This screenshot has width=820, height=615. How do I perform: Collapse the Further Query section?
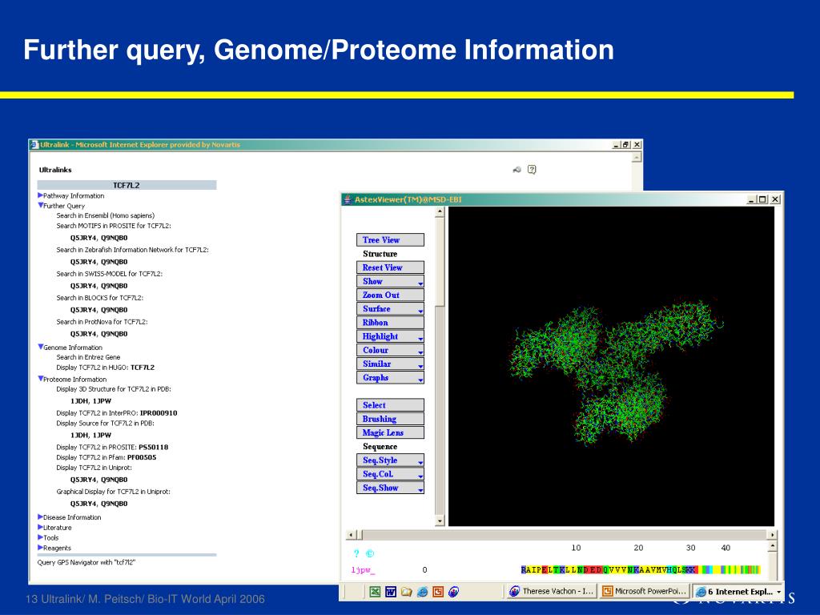(40, 206)
